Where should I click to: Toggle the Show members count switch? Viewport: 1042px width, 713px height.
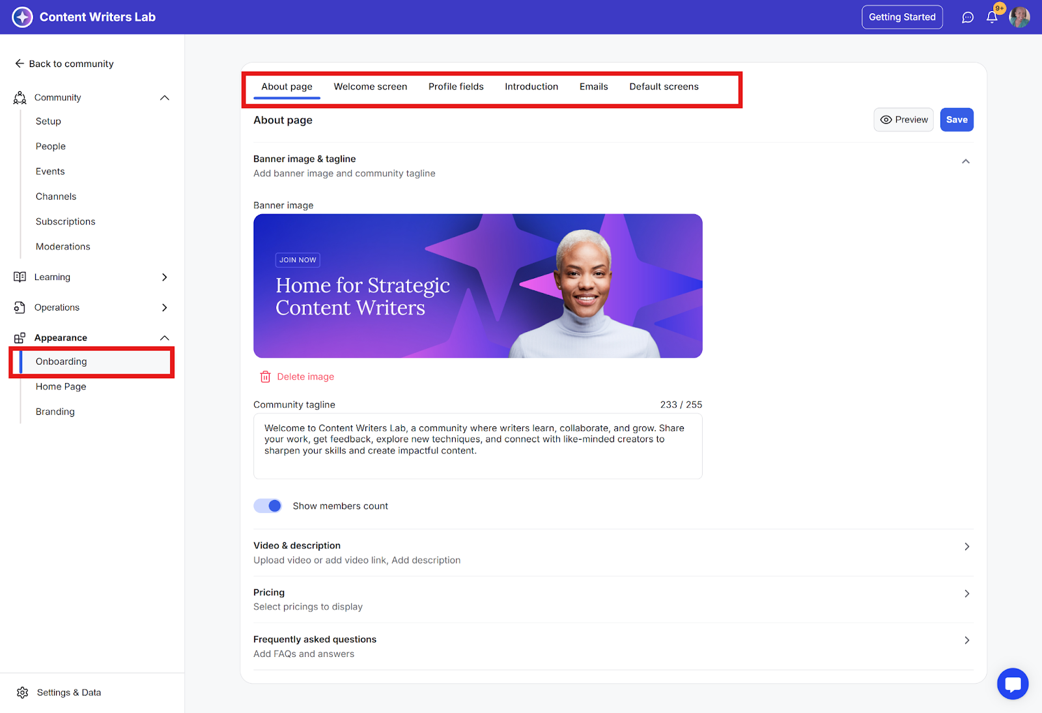(x=268, y=506)
